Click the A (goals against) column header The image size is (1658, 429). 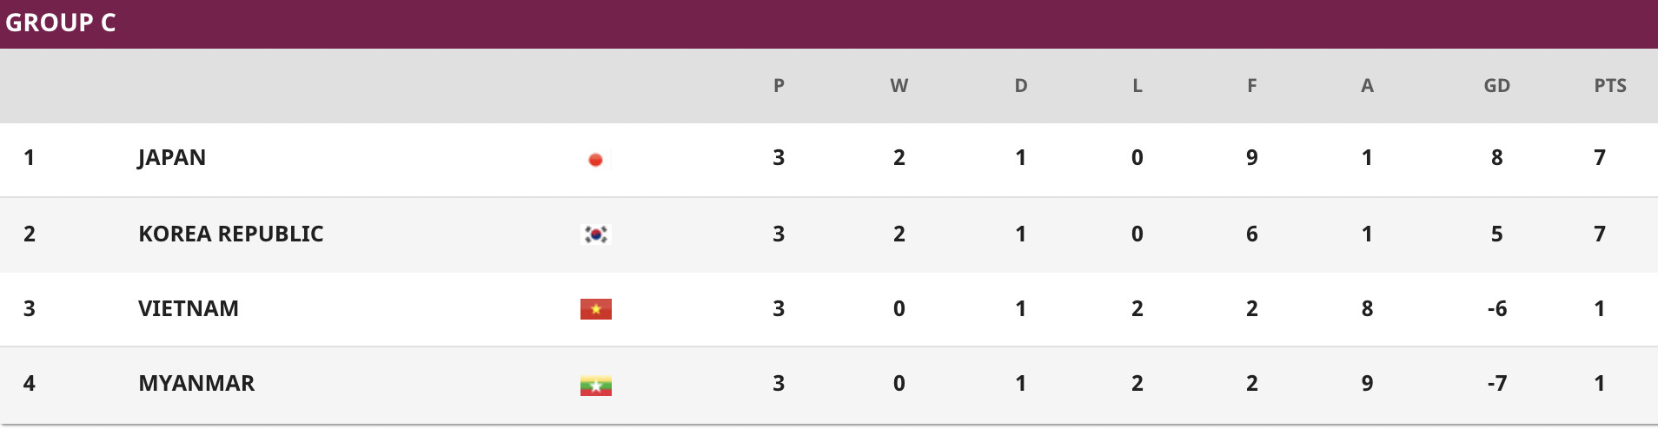click(1368, 85)
